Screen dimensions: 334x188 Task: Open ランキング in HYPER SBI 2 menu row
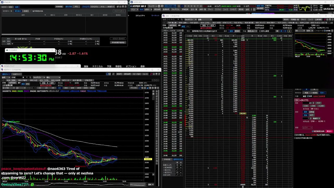click(x=233, y=9)
